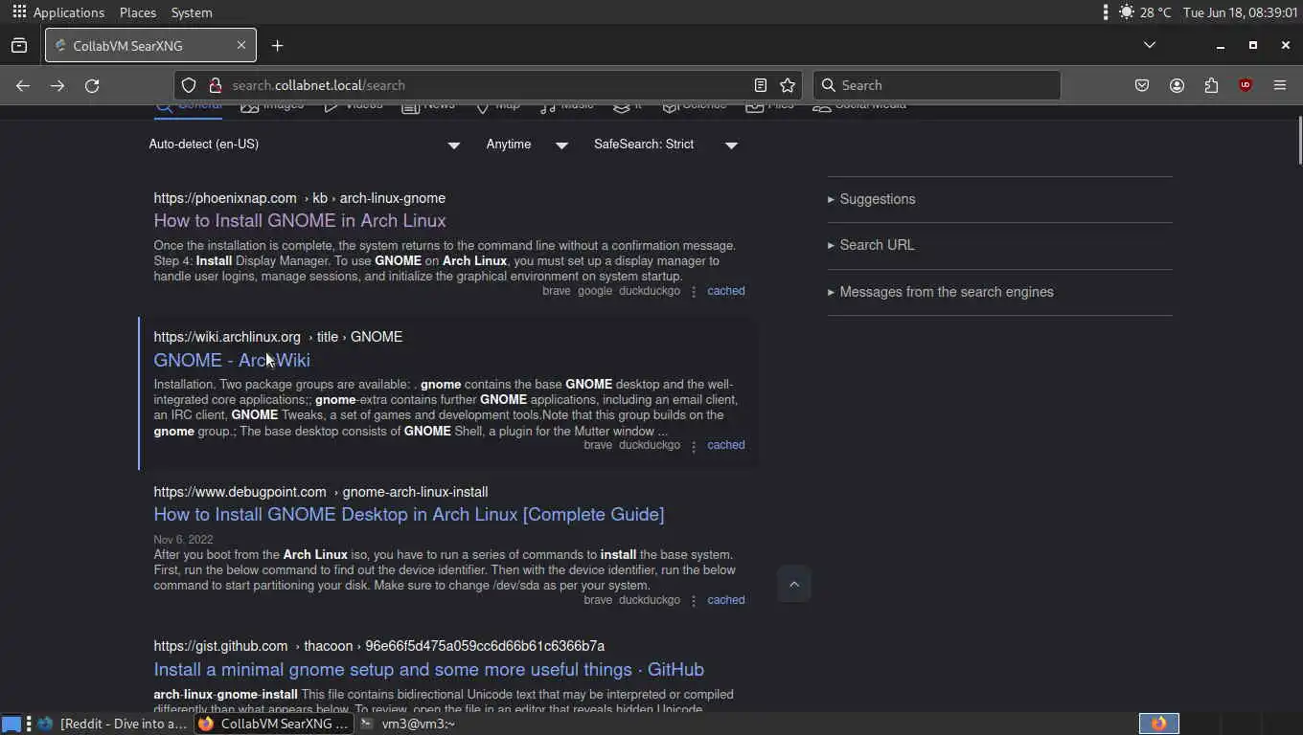Open How to Install GNOME in Arch Linux
The height and width of the screenshot is (735, 1303).
(x=300, y=220)
